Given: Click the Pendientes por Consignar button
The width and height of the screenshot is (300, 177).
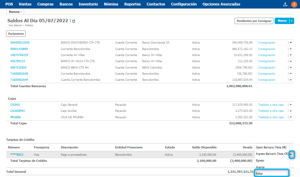Looking at the screenshot, I should (x=254, y=21).
